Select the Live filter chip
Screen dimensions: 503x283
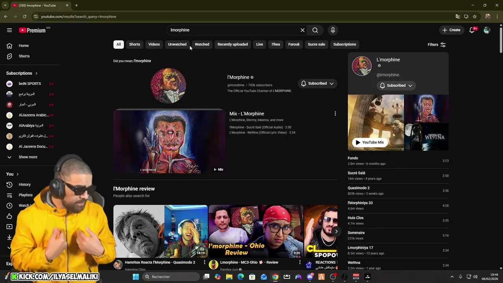pyautogui.click(x=260, y=44)
